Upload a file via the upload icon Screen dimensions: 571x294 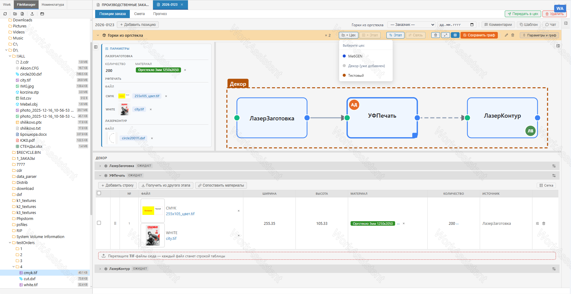coord(32,14)
